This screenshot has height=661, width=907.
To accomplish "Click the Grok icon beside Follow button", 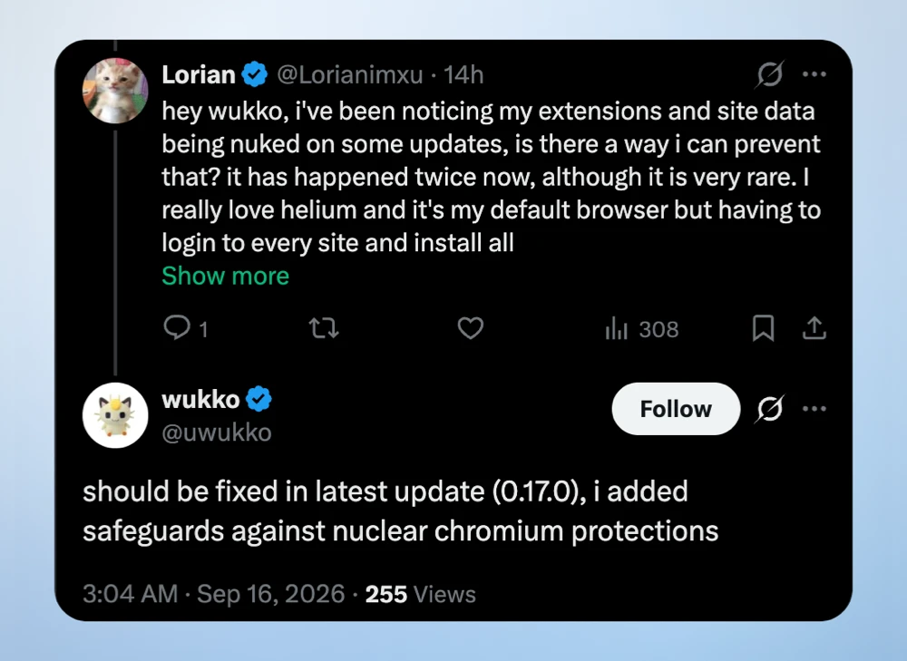I will tap(769, 409).
